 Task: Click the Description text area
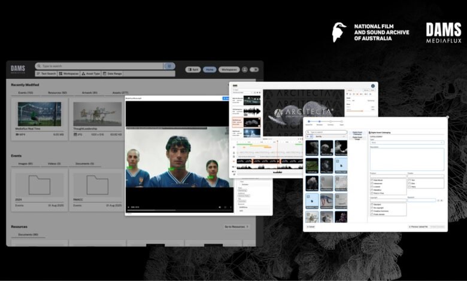click(407, 160)
